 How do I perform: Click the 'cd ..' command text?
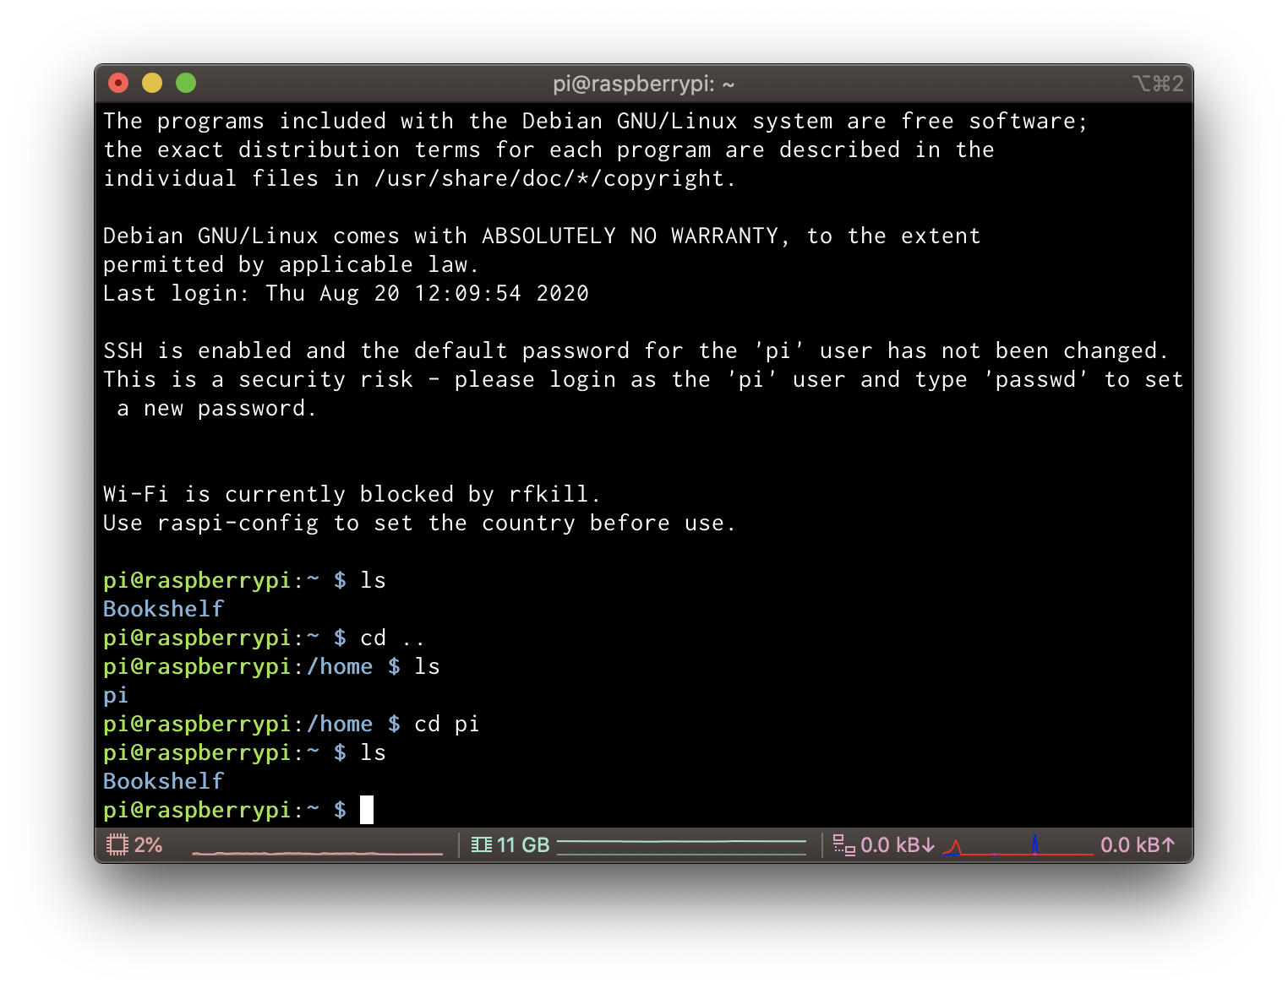tap(392, 638)
